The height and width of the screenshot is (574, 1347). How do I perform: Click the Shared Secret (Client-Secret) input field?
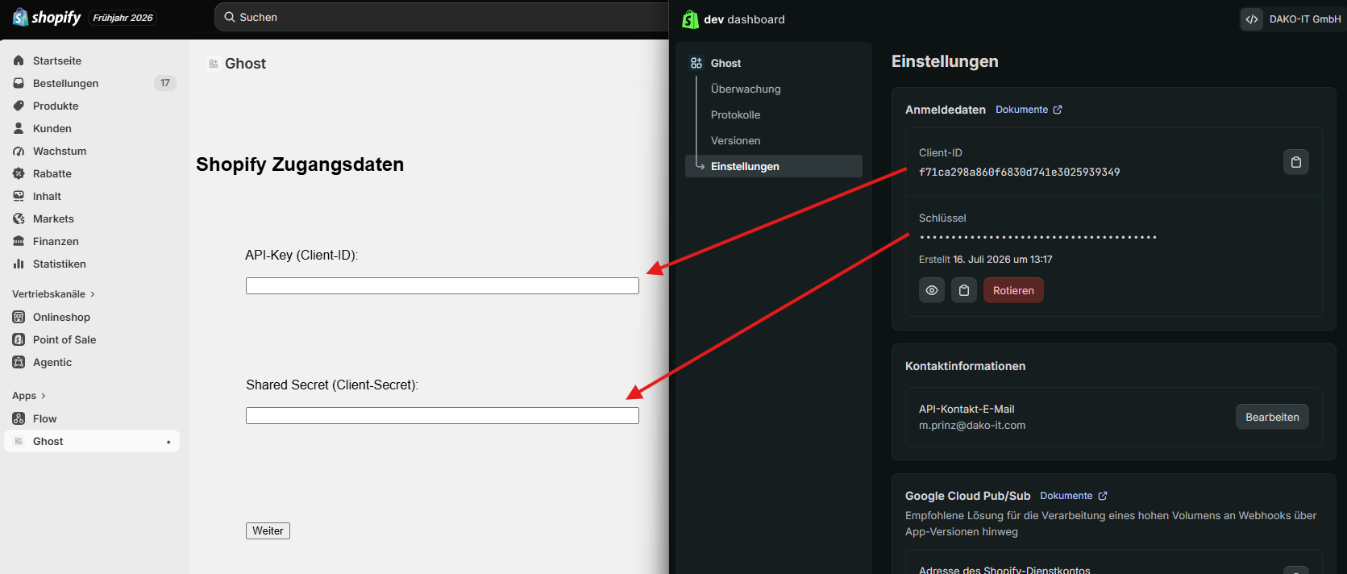pyautogui.click(x=443, y=415)
